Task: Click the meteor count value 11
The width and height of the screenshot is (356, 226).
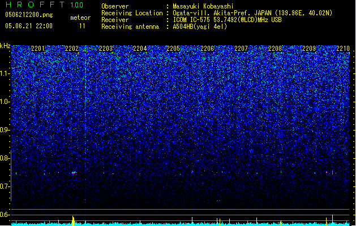Action: [x=82, y=26]
